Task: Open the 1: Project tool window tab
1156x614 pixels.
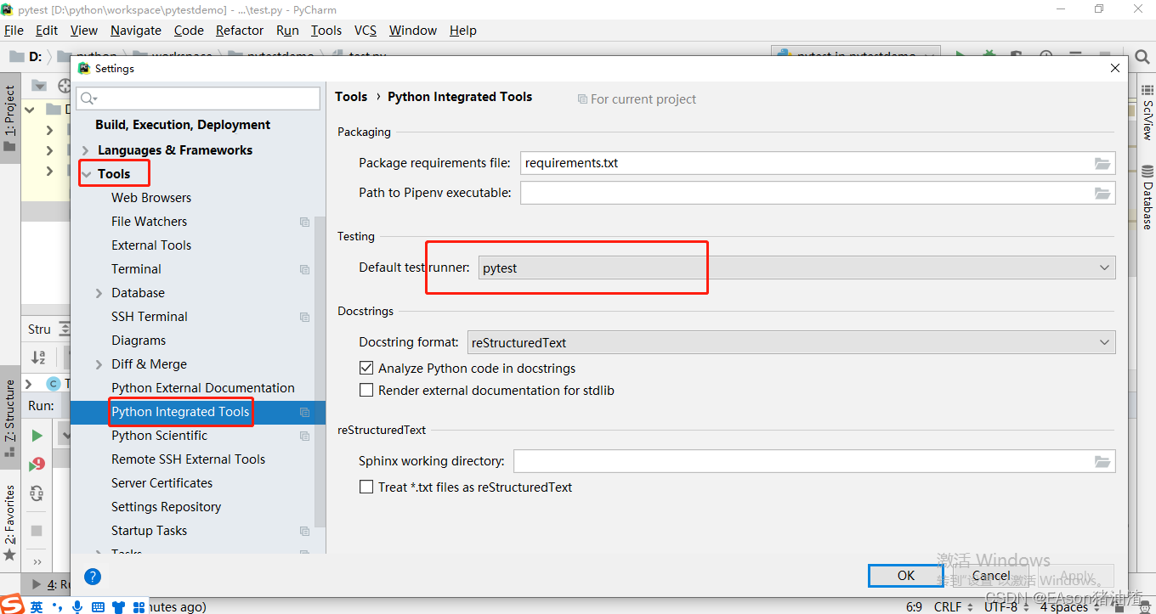Action: (x=9, y=116)
